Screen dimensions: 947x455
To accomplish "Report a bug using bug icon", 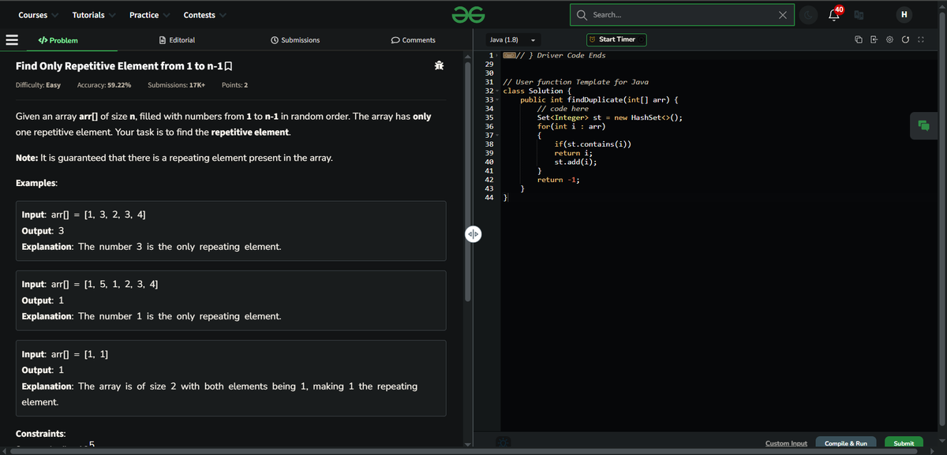I will (439, 66).
